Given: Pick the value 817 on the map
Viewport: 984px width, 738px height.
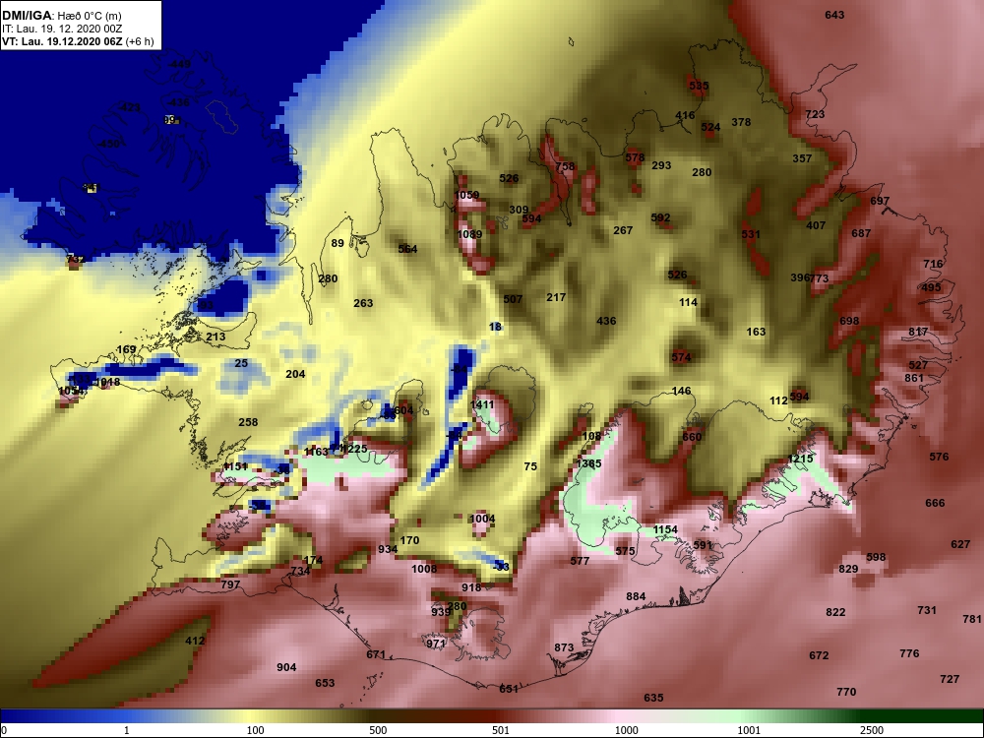Looking at the screenshot, I should pyautogui.click(x=918, y=332).
